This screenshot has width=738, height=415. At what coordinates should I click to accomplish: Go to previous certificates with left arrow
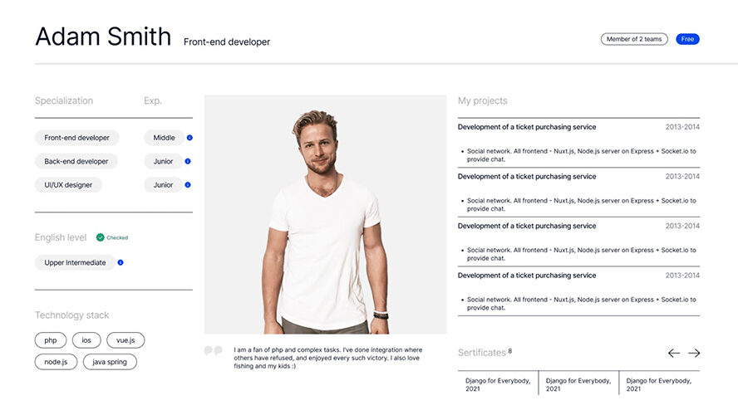pos(674,353)
